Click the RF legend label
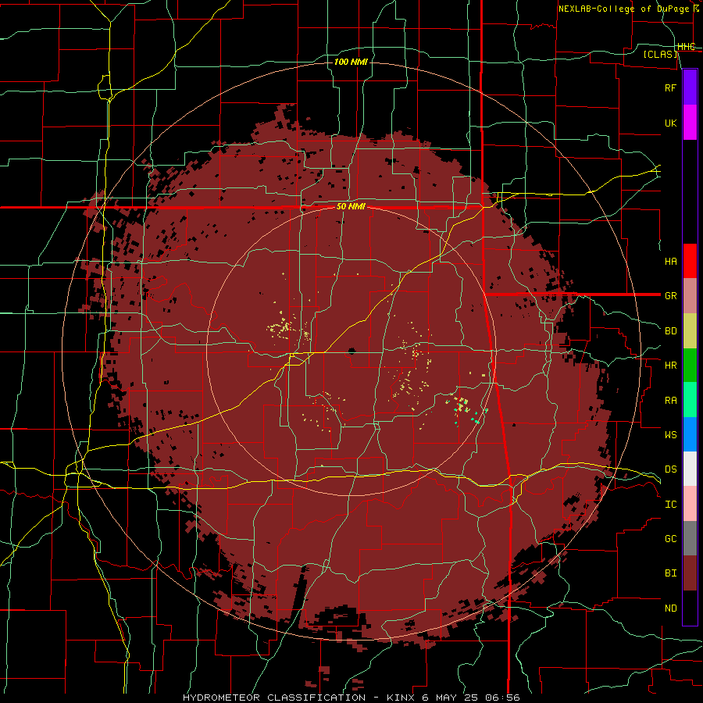 pos(670,87)
